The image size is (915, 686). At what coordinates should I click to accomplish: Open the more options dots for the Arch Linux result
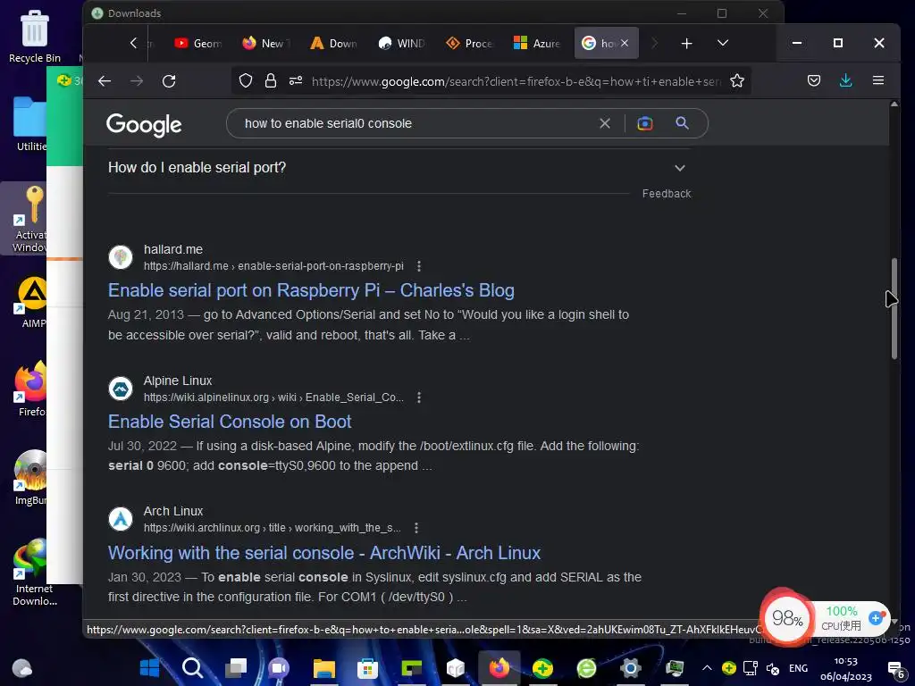tap(416, 528)
